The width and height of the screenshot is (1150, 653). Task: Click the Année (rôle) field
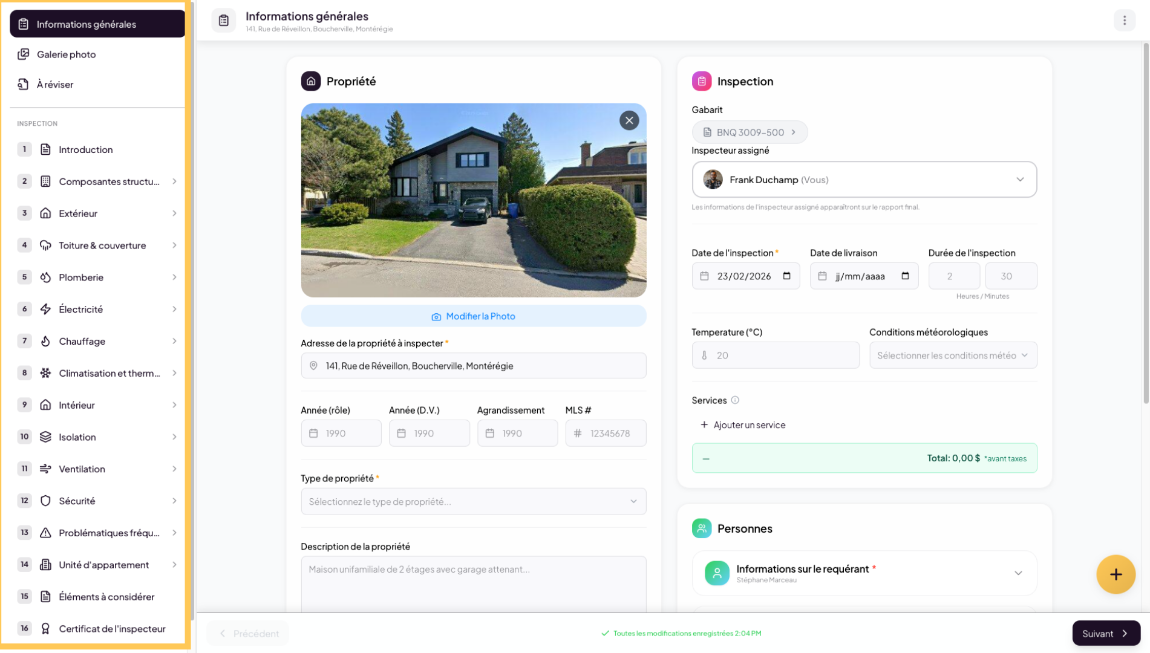(x=341, y=434)
